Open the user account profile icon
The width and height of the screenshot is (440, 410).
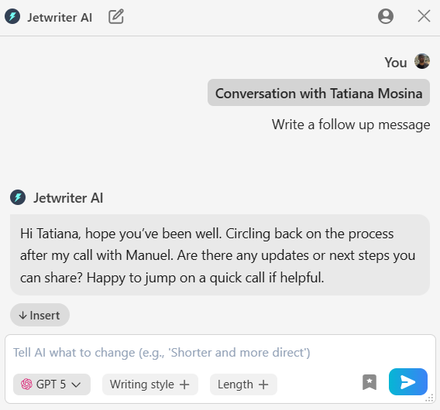[386, 16]
